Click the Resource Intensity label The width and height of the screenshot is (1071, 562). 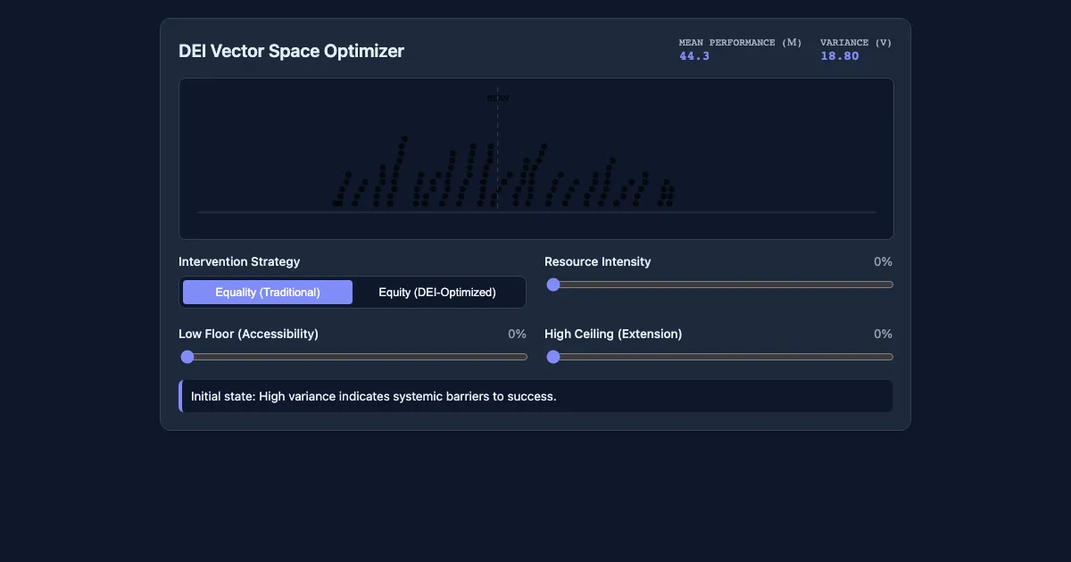coord(598,261)
